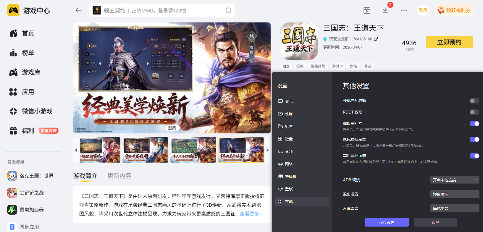Open the calendar check-in icon

pyautogui.click(x=367, y=10)
